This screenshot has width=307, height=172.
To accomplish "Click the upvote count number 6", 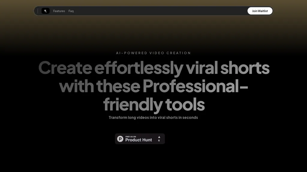I will coord(159,141).
